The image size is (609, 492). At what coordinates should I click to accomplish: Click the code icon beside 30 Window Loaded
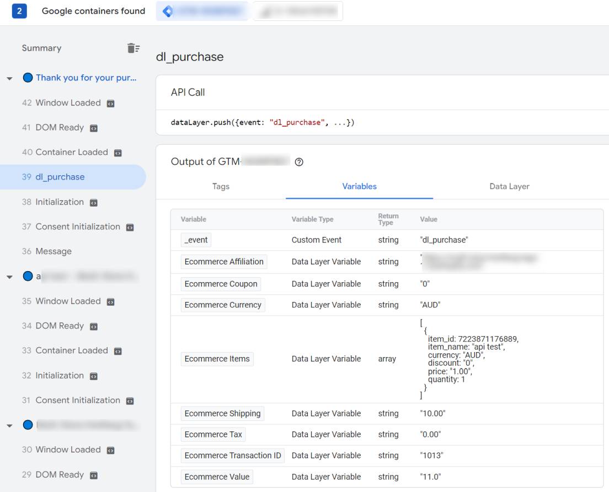tap(111, 451)
